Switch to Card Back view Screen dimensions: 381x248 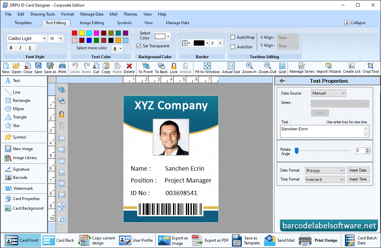click(58, 240)
